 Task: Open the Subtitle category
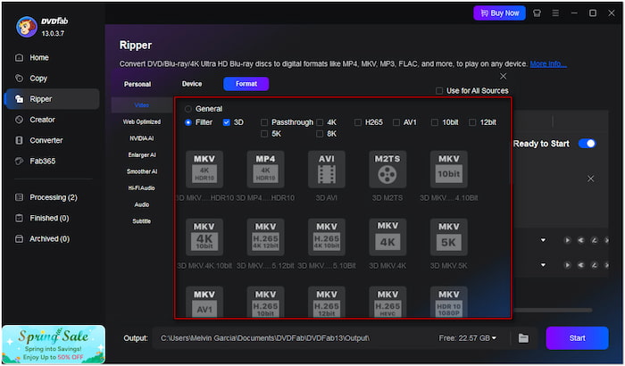(x=142, y=220)
